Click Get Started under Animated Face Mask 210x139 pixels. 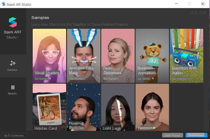[x=77, y=78]
